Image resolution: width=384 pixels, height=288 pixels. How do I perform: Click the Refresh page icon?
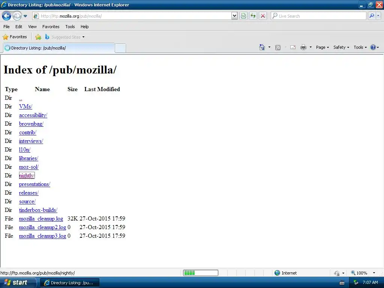253,16
